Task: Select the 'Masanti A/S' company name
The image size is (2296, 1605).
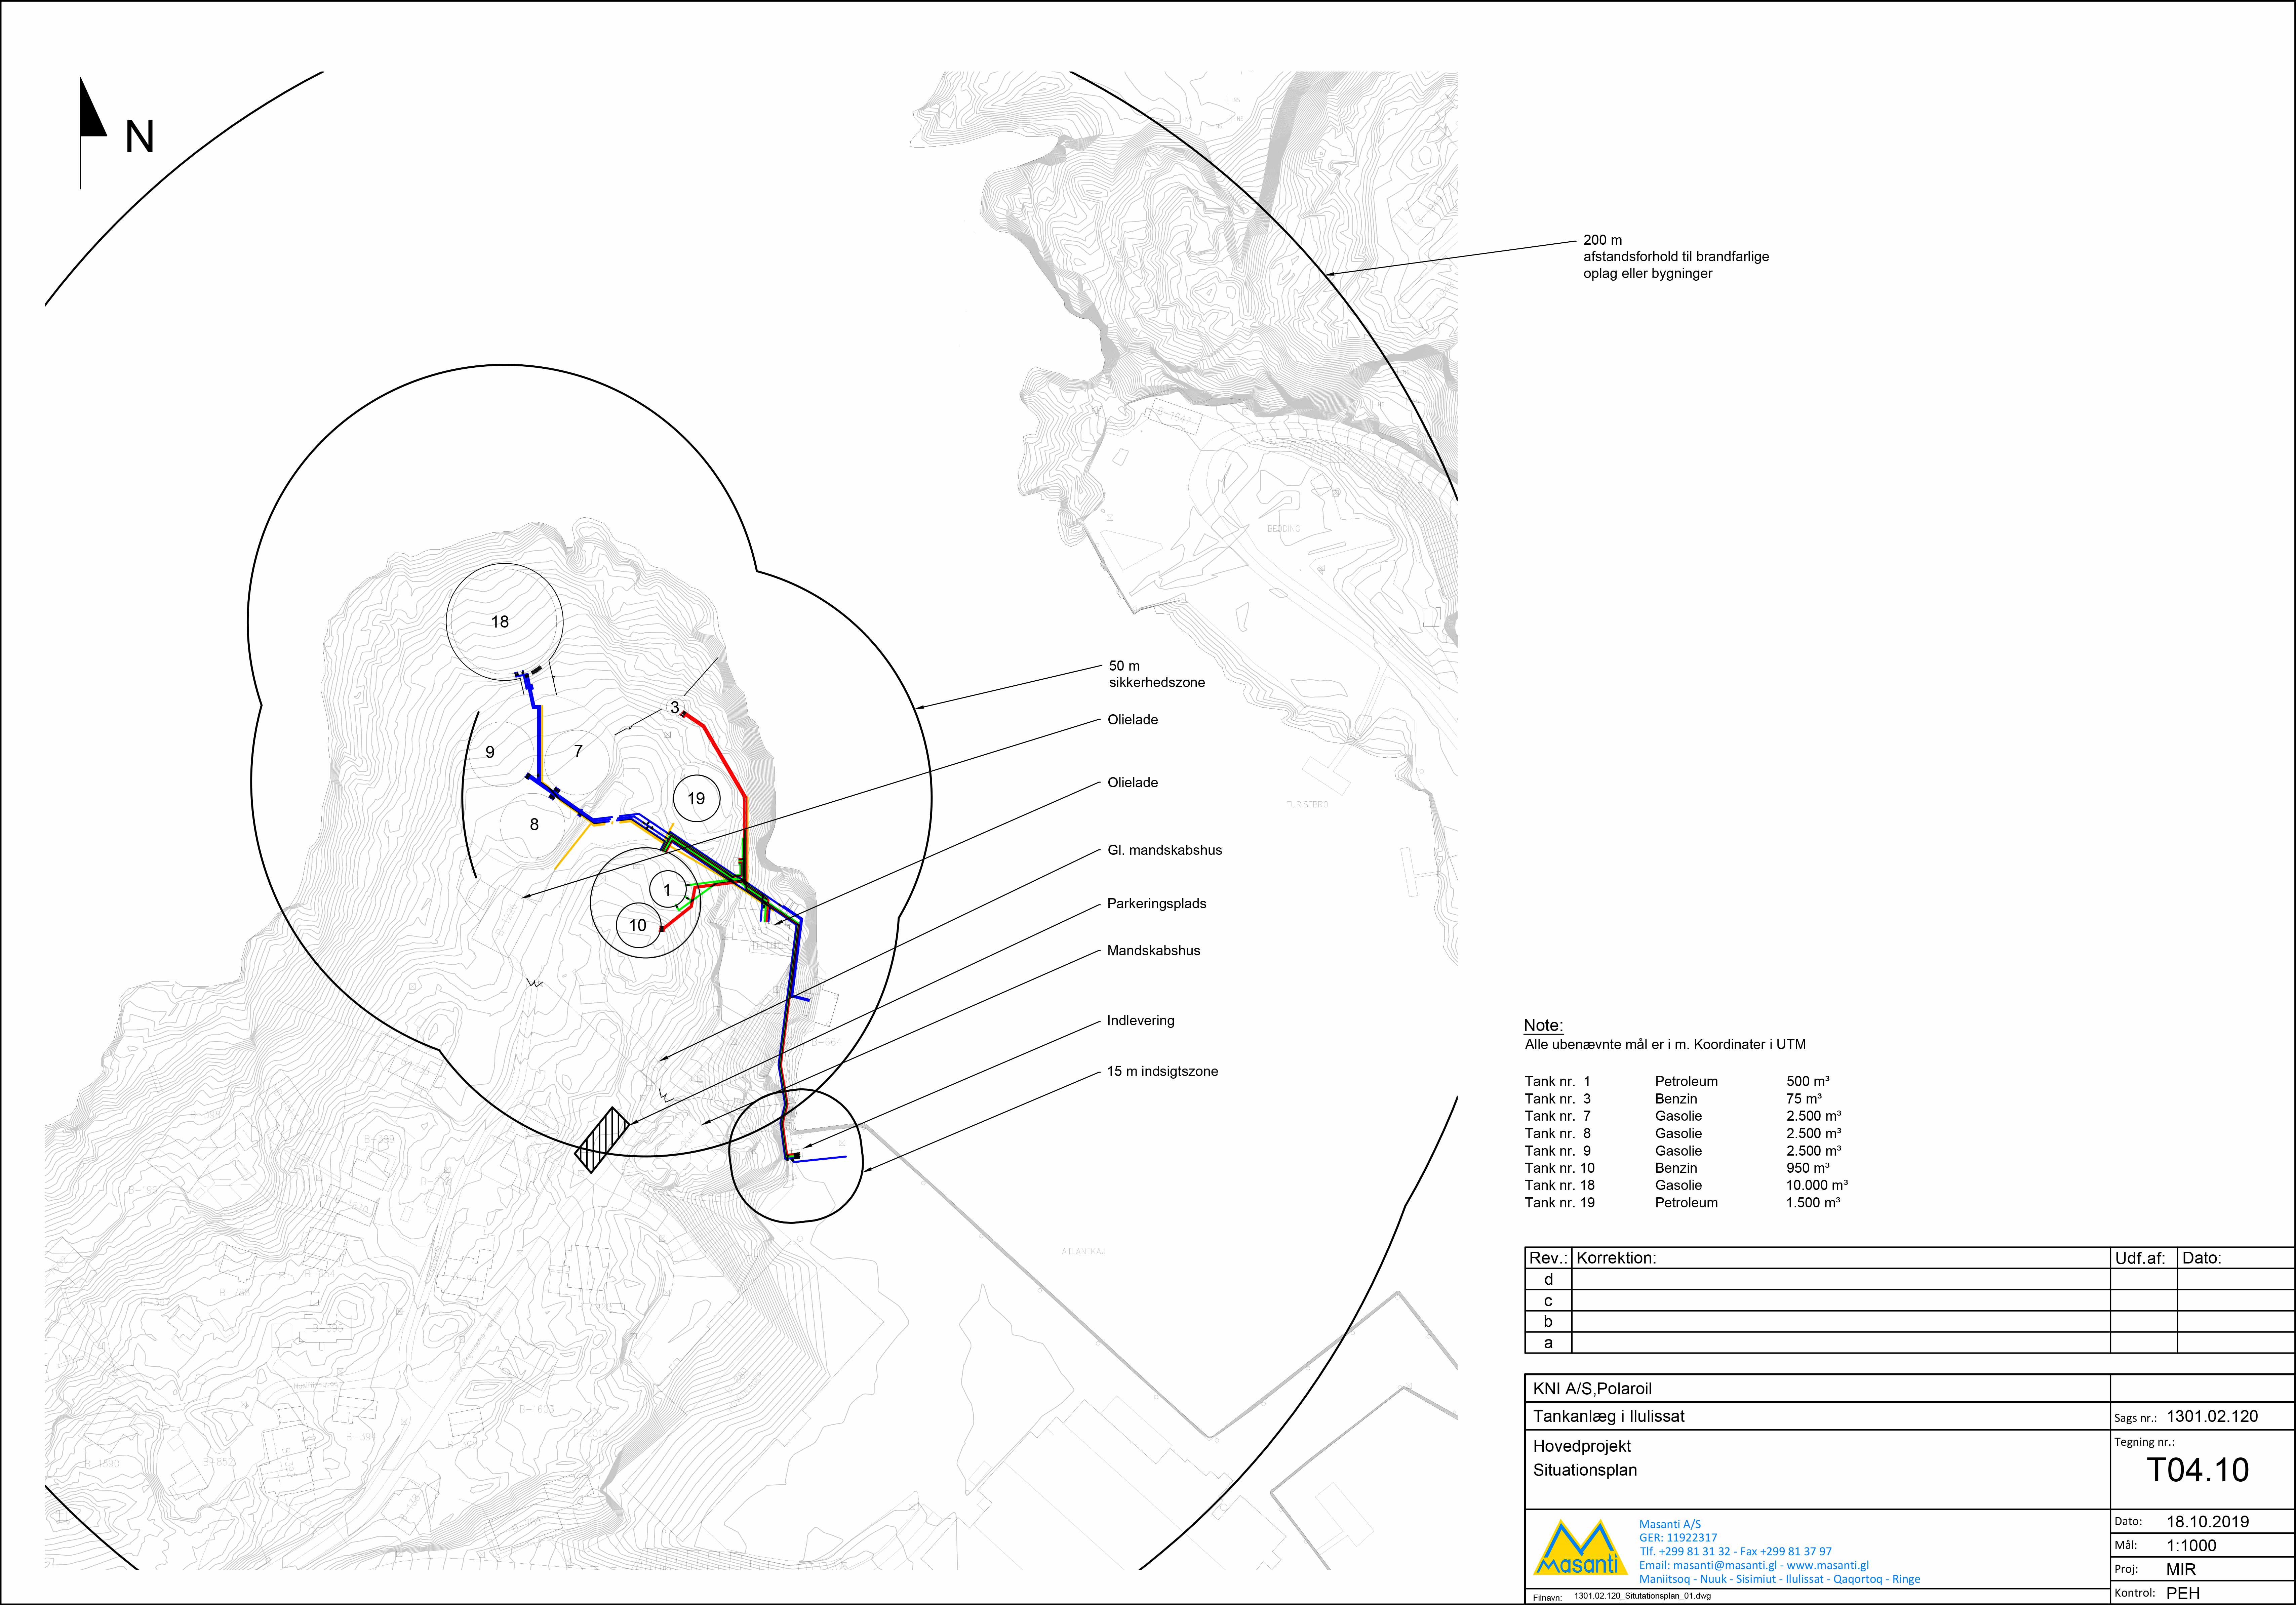Action: [x=1670, y=1525]
